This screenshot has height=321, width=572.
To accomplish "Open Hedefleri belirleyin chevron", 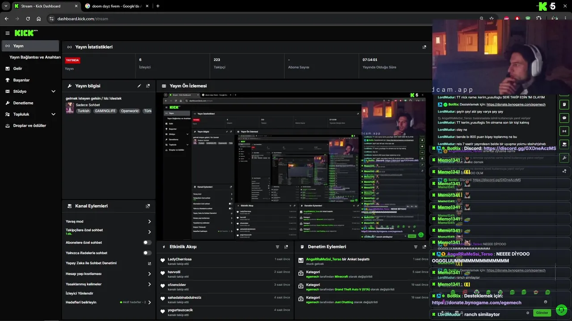I will tap(149, 302).
